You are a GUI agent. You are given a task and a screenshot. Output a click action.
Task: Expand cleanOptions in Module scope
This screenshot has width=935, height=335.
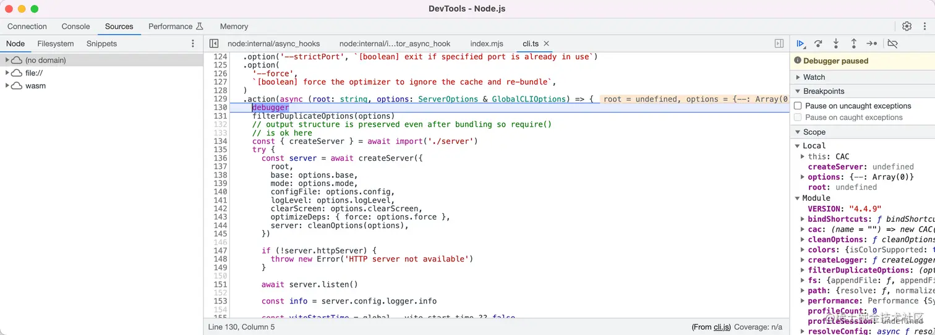(x=803, y=240)
